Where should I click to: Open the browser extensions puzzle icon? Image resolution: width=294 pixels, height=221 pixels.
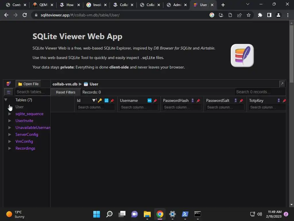(260, 15)
